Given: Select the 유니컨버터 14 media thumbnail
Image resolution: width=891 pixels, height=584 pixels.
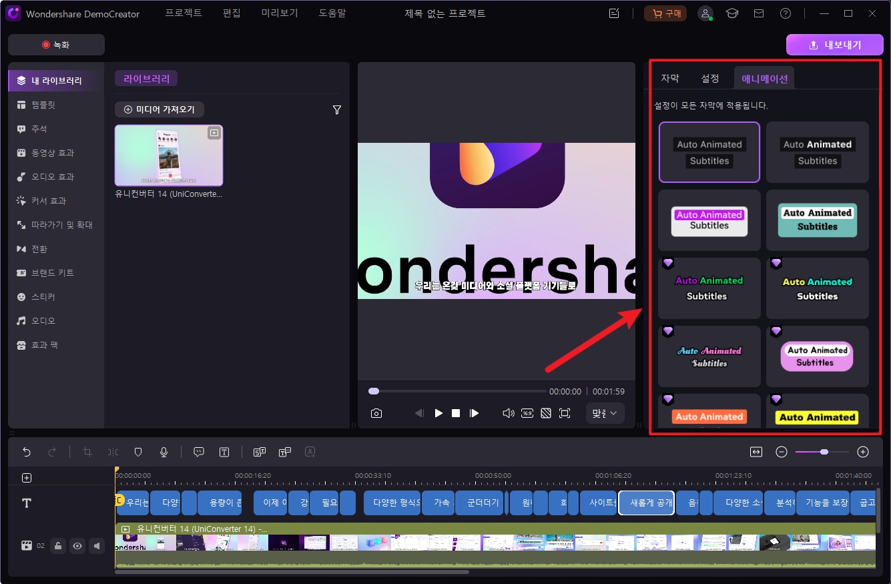Looking at the screenshot, I should pos(169,155).
